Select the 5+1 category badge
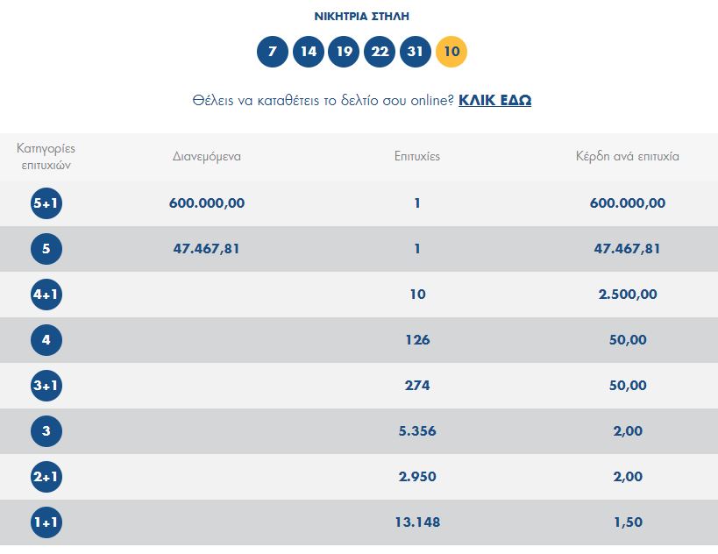Image resolution: width=718 pixels, height=554 pixels. (x=46, y=202)
